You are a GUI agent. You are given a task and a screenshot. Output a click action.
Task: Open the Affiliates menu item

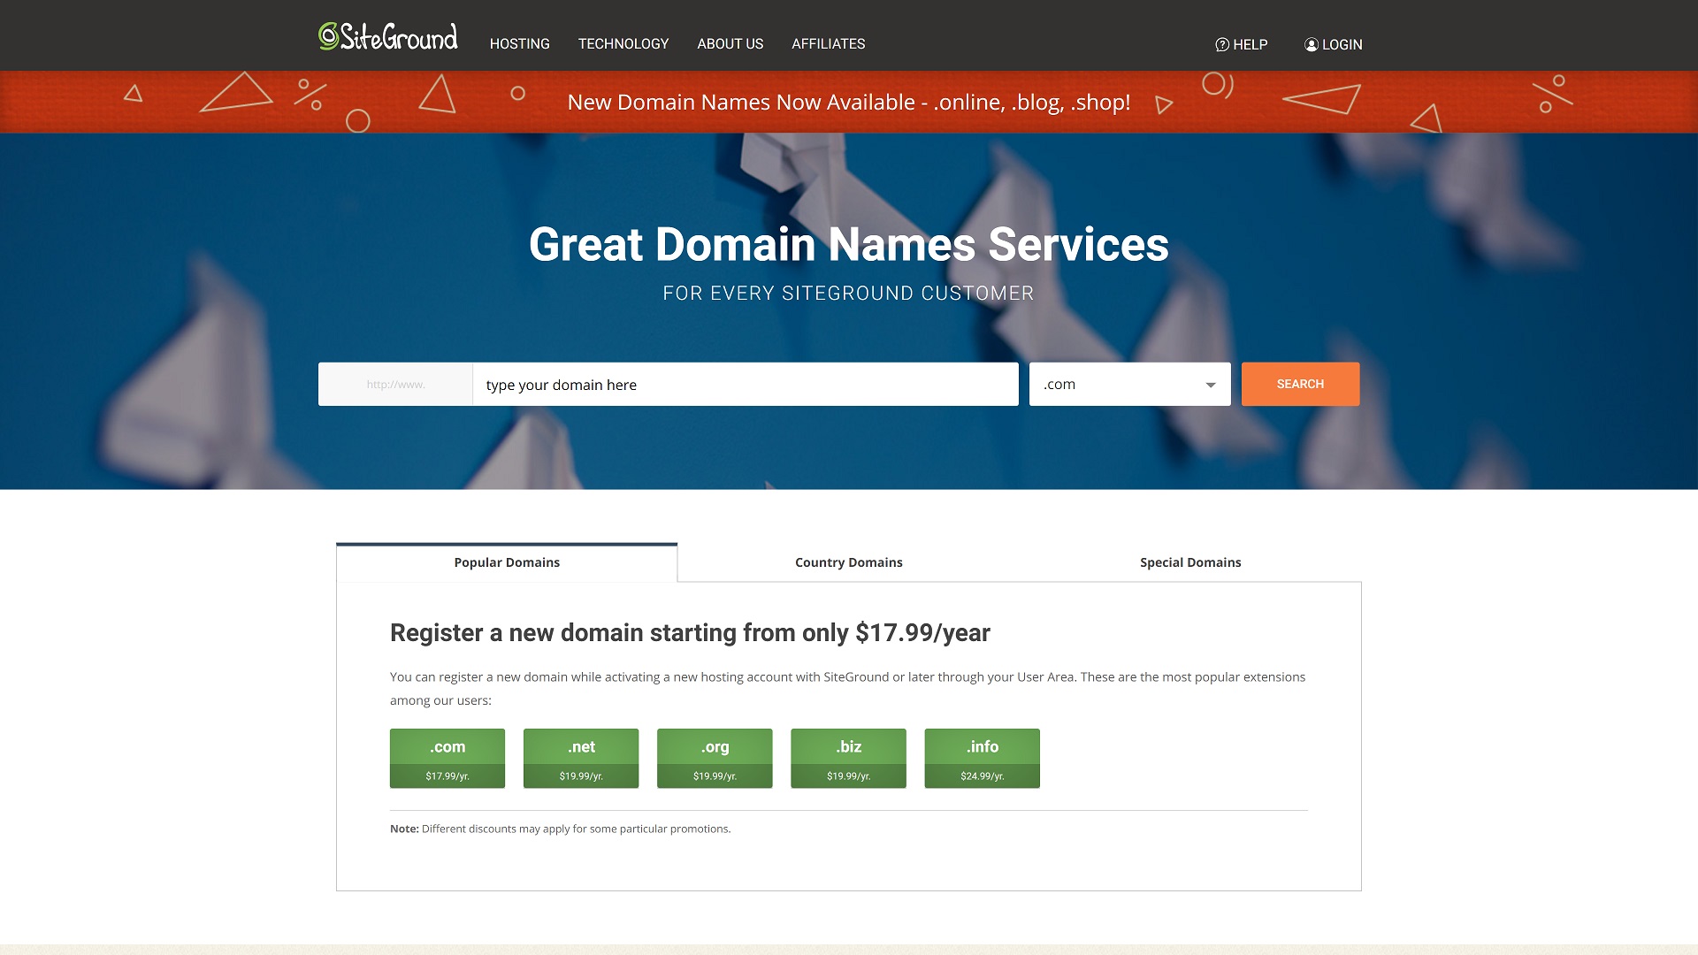coord(829,44)
